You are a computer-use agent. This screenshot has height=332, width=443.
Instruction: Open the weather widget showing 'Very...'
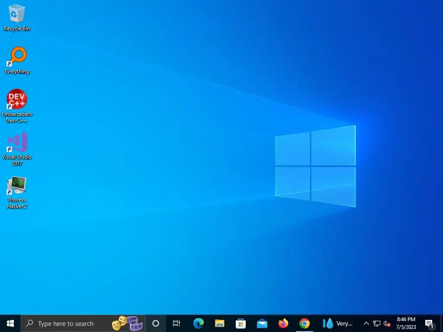click(x=337, y=323)
